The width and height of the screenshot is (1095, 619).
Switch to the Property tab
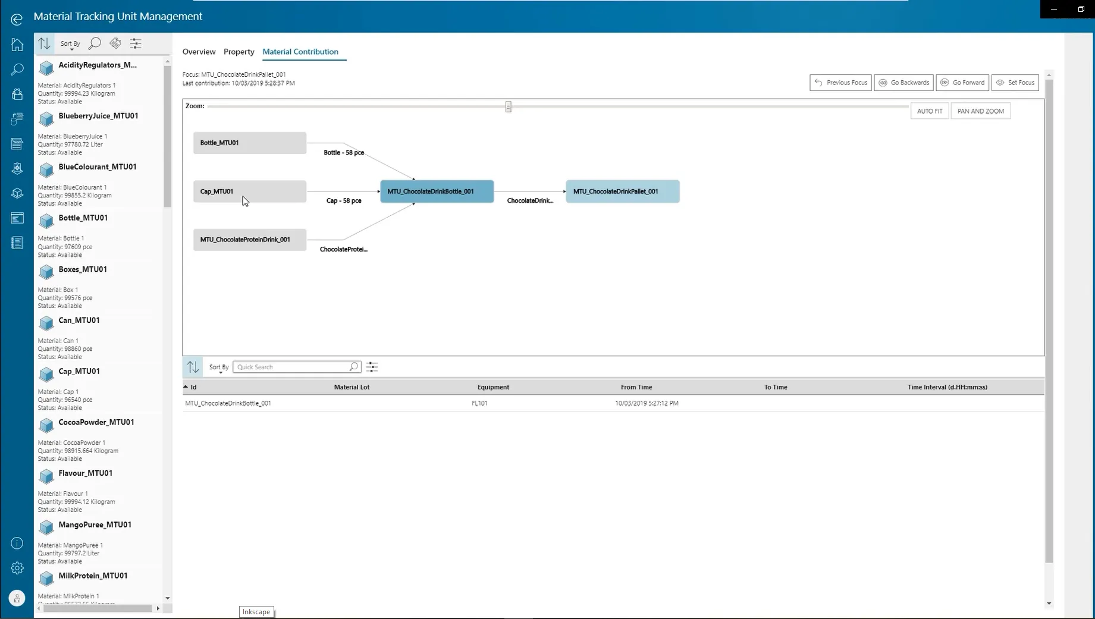[239, 52]
